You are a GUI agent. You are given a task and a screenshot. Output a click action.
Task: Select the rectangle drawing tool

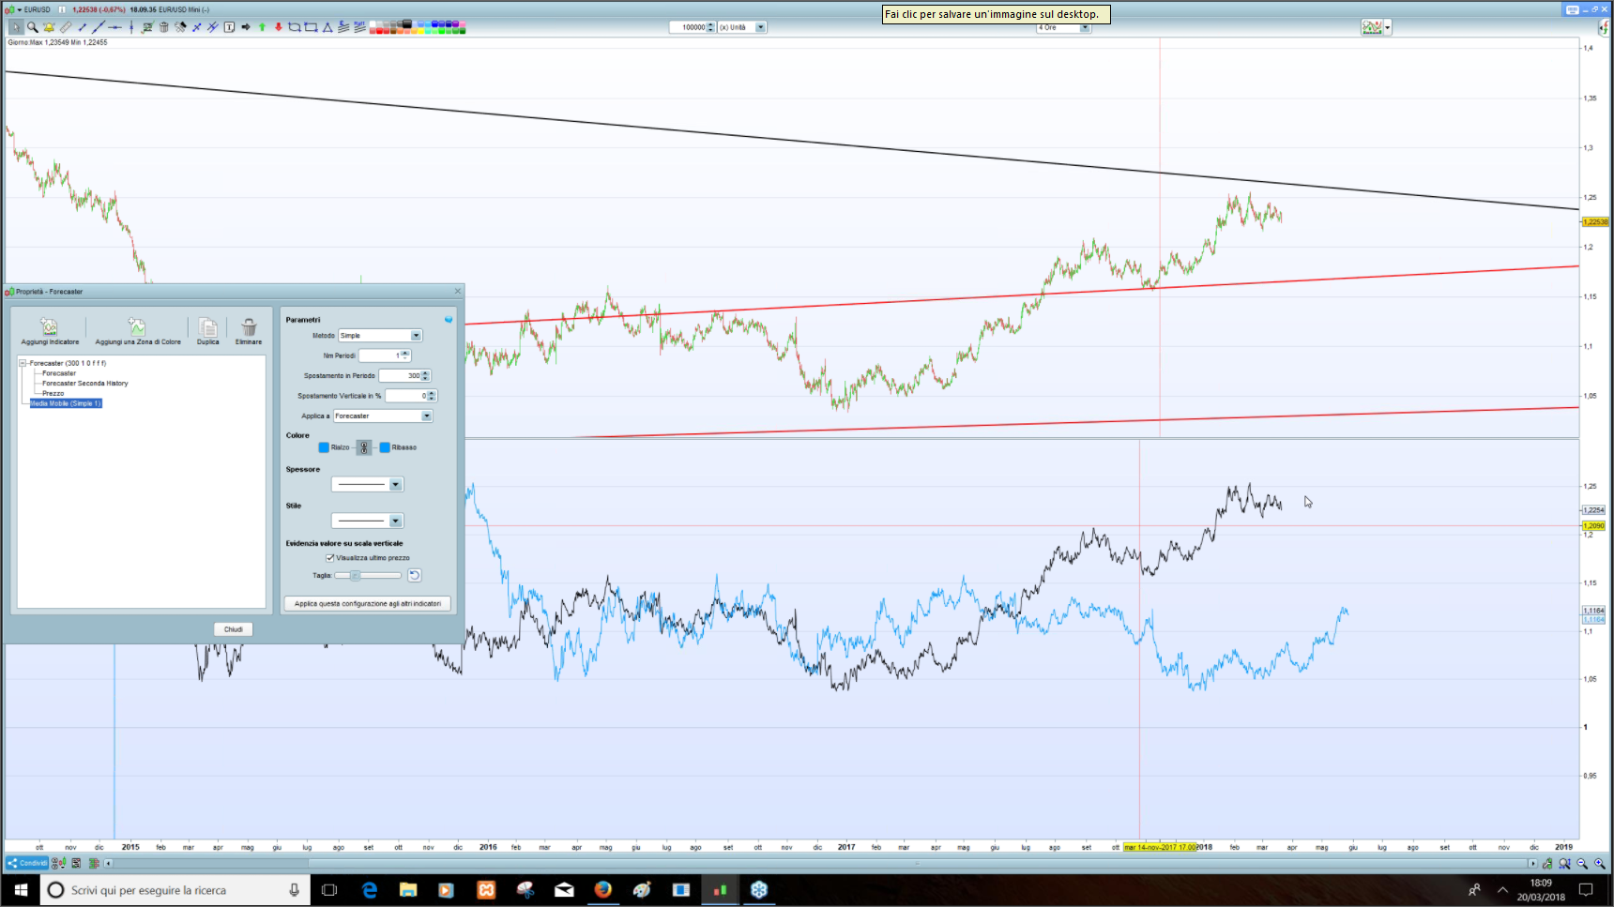311,27
